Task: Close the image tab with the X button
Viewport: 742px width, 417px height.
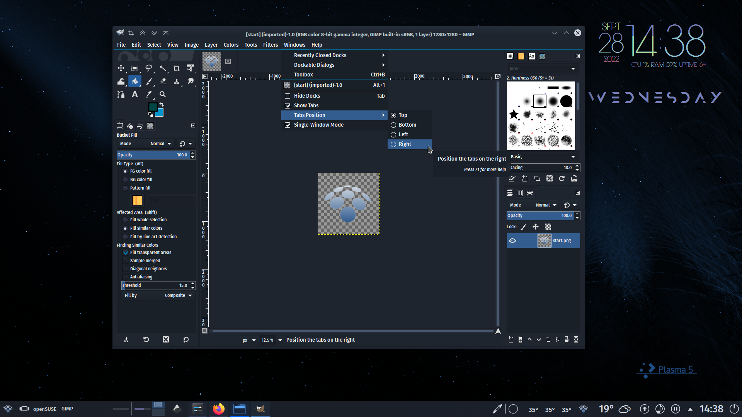Action: click(228, 62)
